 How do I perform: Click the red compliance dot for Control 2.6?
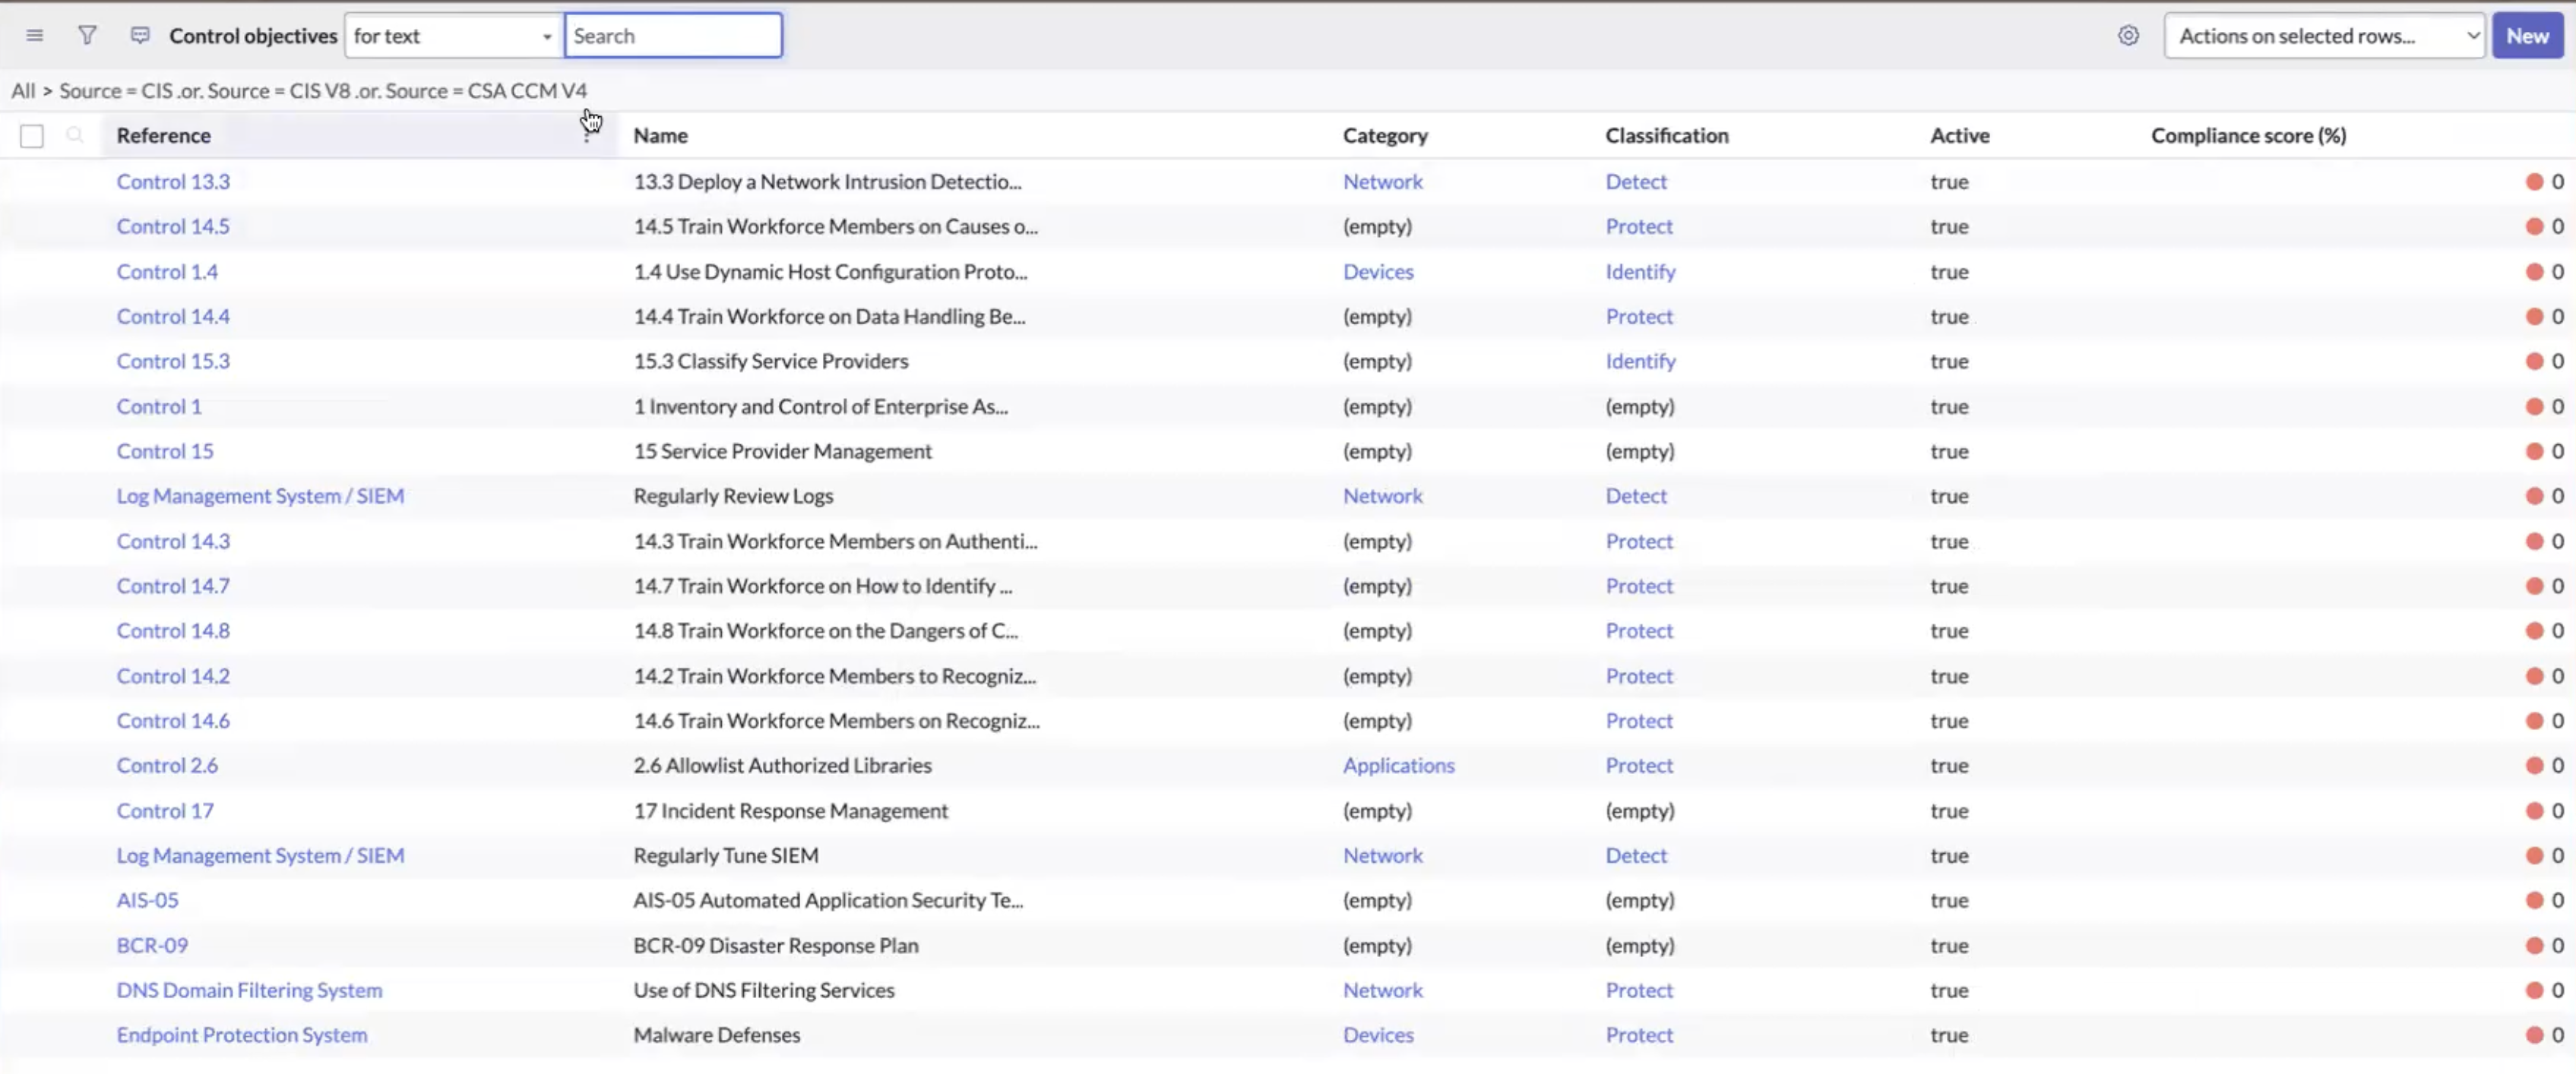click(2534, 765)
